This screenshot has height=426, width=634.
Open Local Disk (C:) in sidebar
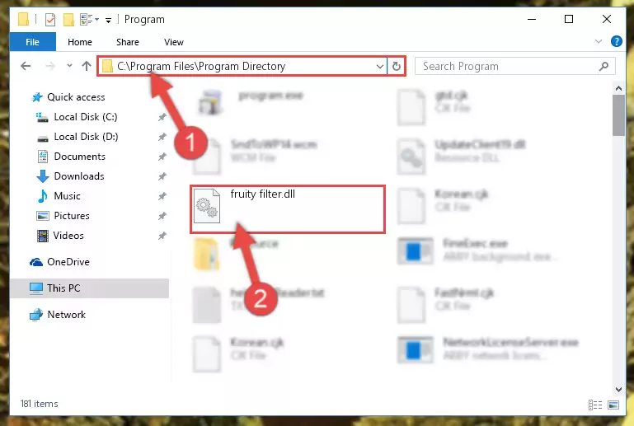(x=86, y=117)
